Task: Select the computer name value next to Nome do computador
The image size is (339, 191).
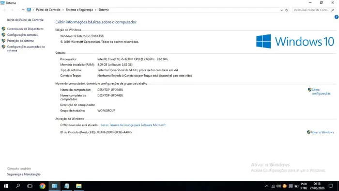Action: click(x=110, y=90)
